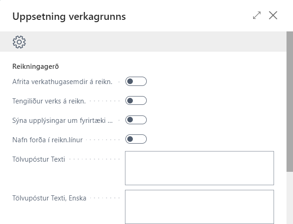The width and height of the screenshot is (293, 224).
Task: Select the Afrita verkathugasemdir á reikn. label
Action: (62, 82)
